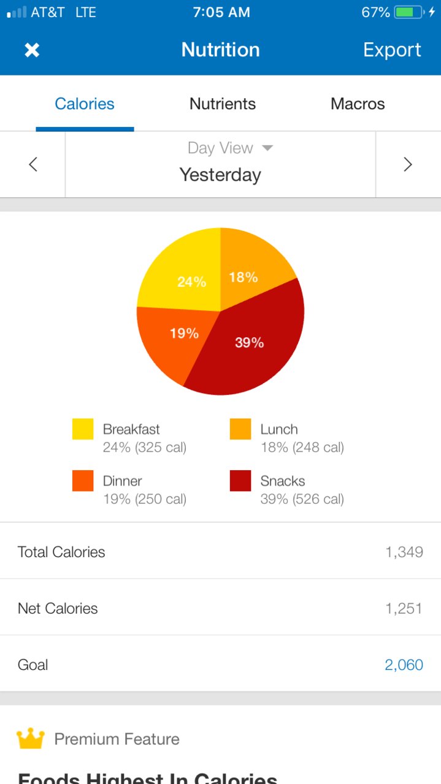Go to previous day with left chevron
Screen dimensions: 441x784
[x=33, y=164]
